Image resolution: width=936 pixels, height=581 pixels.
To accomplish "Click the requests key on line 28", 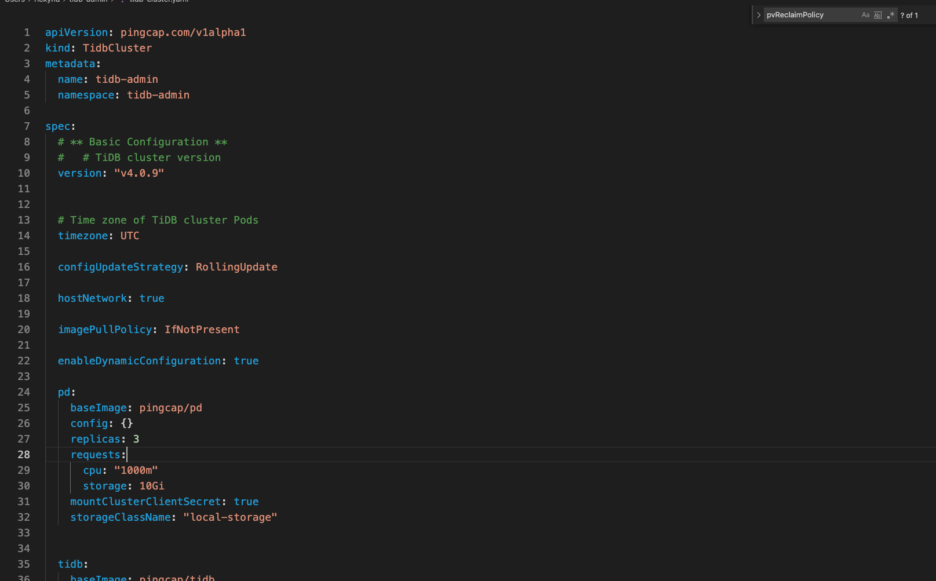I will (x=96, y=455).
